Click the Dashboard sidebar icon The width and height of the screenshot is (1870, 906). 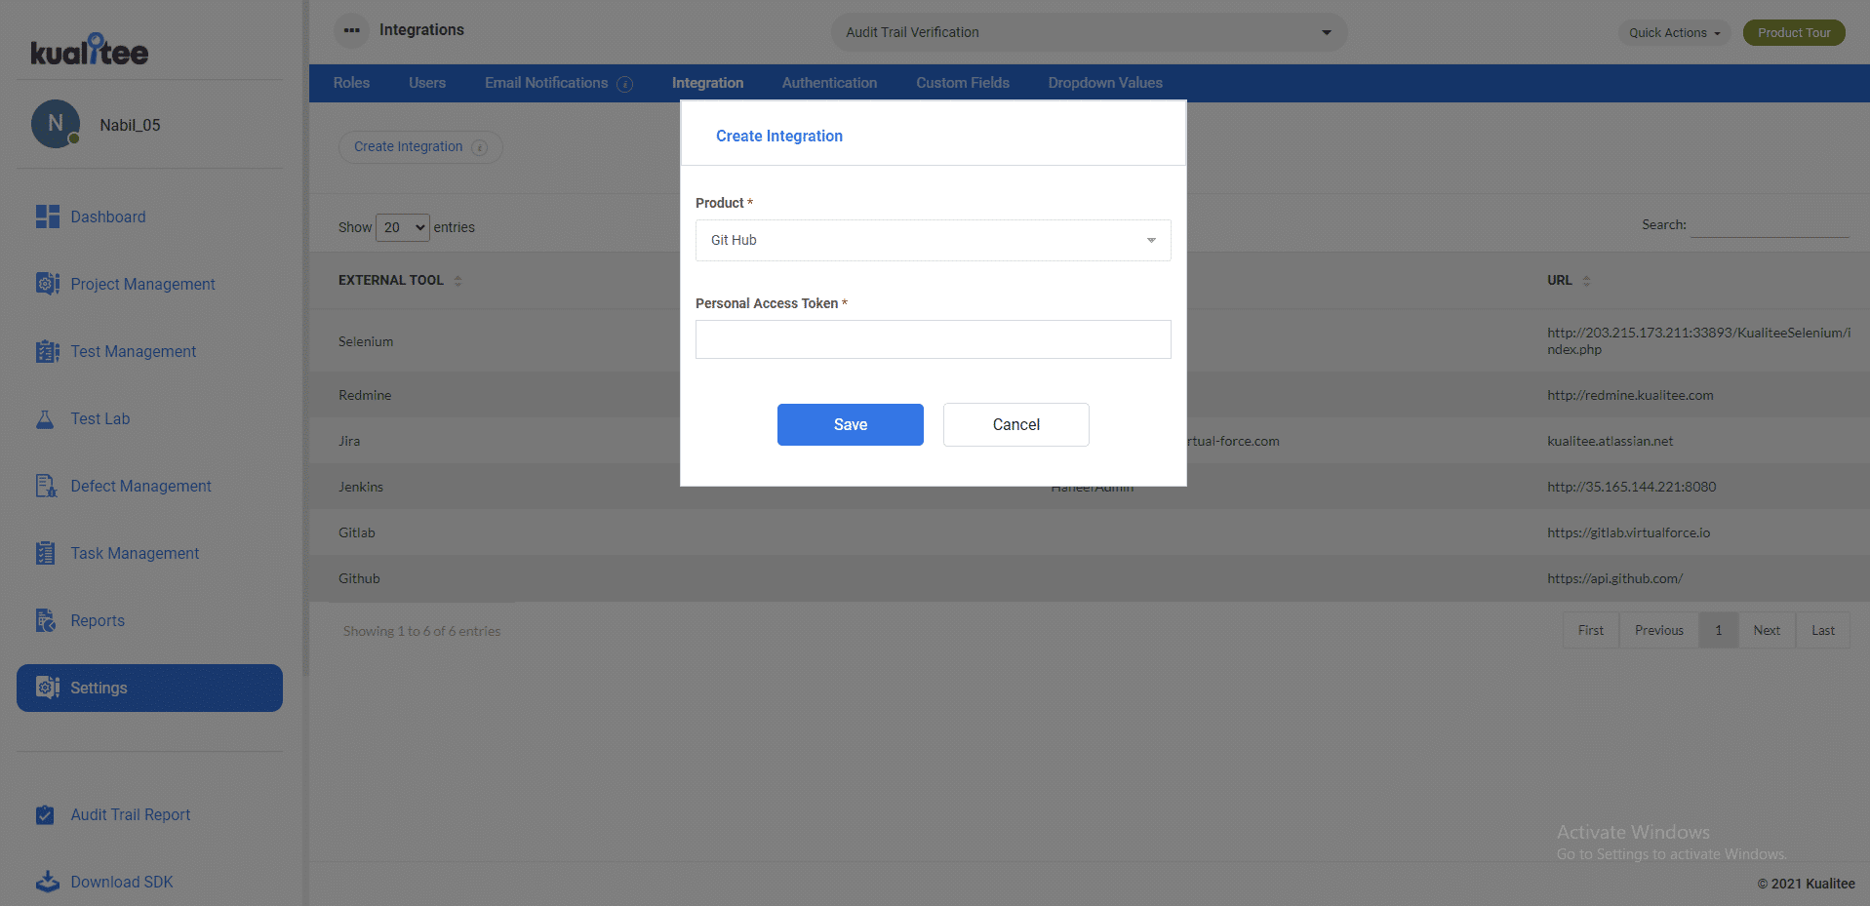pyautogui.click(x=47, y=217)
